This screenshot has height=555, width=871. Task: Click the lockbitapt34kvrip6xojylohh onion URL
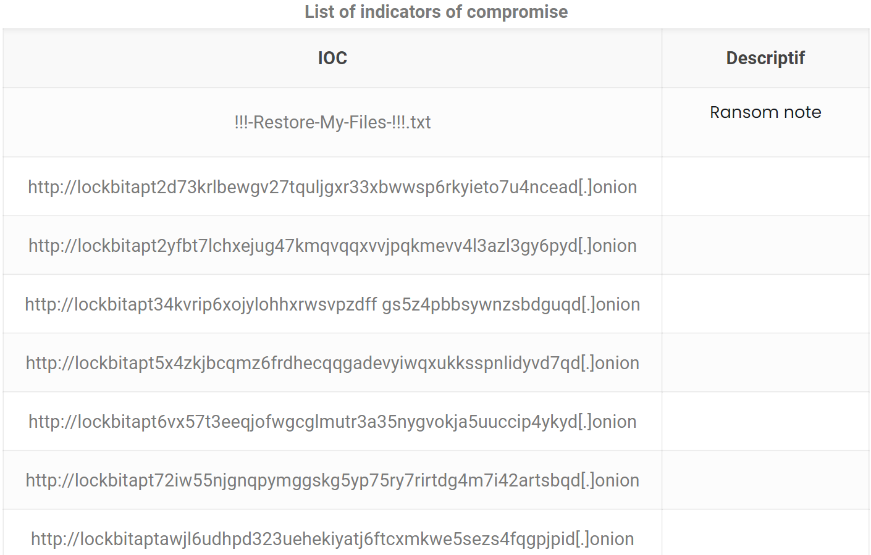tap(332, 304)
